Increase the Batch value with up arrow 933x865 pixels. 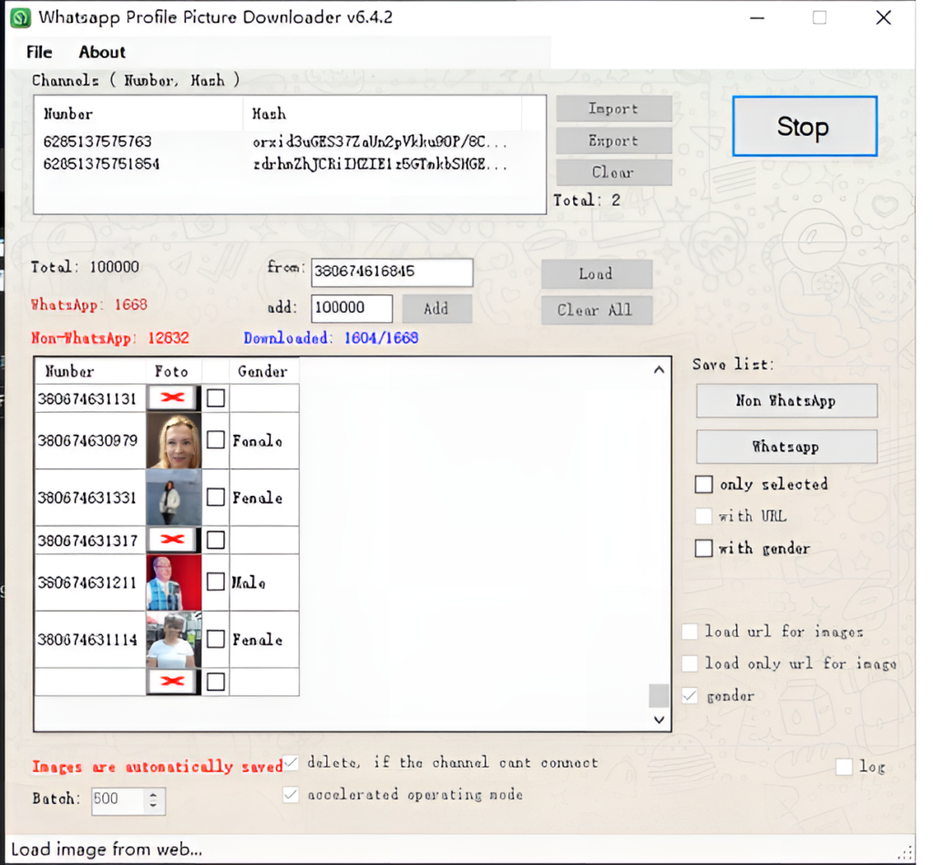153,795
